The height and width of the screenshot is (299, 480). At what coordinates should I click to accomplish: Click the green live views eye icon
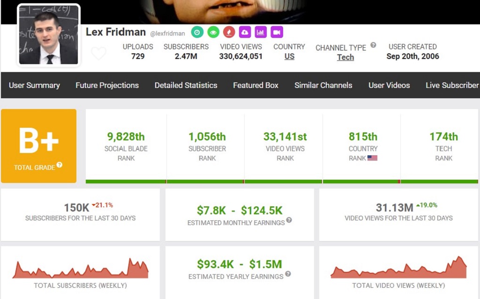coord(213,32)
